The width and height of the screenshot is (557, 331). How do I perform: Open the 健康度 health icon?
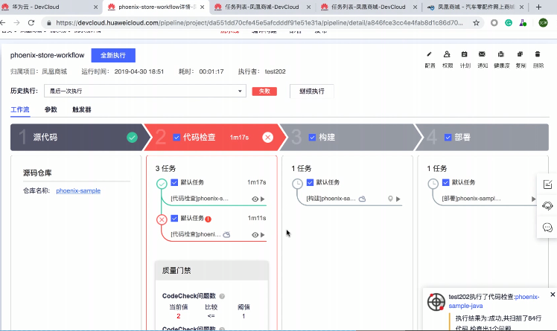click(x=501, y=54)
